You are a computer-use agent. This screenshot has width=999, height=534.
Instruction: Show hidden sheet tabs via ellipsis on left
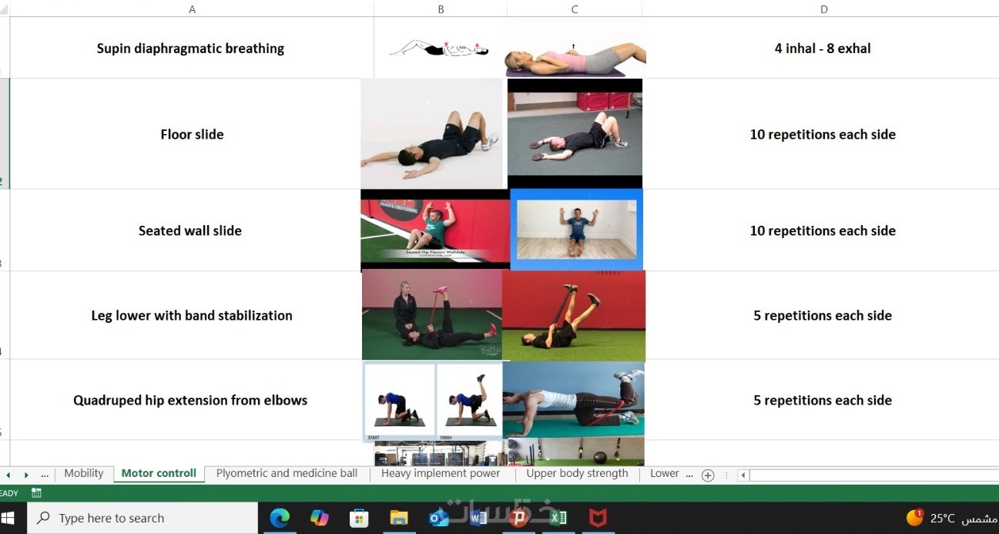point(45,475)
